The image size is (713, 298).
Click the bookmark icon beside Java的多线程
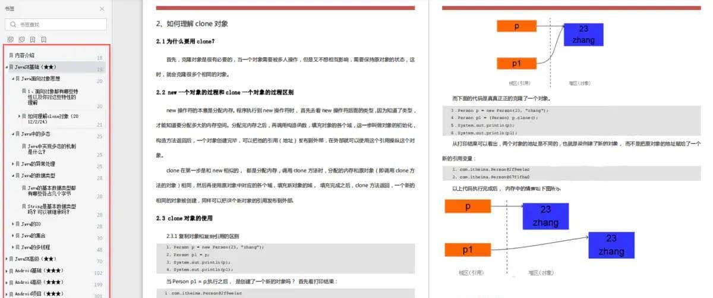(17, 247)
